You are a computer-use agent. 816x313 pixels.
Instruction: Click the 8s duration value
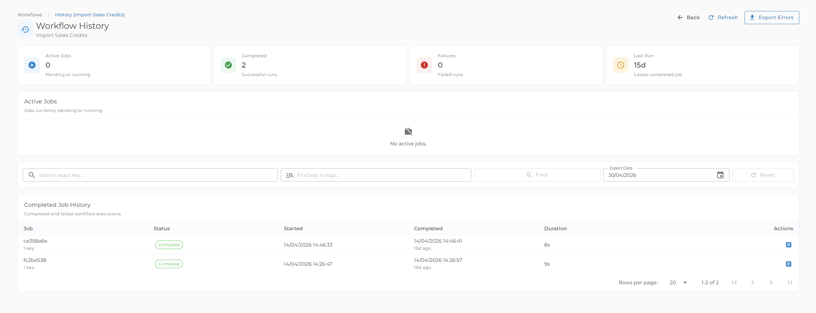click(547, 245)
